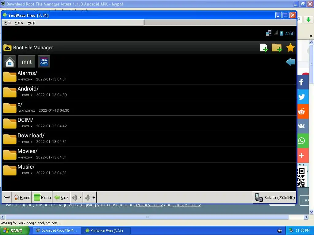Click the Rotate (960x540) button
Screen dimensions: 314x235
275,197
